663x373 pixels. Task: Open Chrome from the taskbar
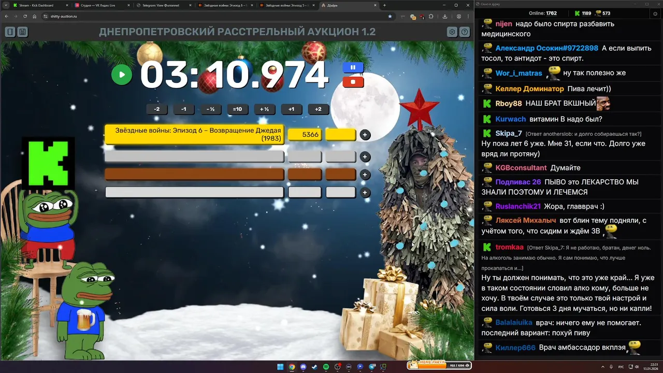coord(292,367)
